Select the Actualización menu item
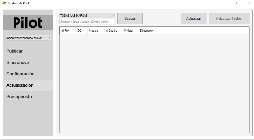Image resolution: width=254 pixels, height=140 pixels. point(28,85)
